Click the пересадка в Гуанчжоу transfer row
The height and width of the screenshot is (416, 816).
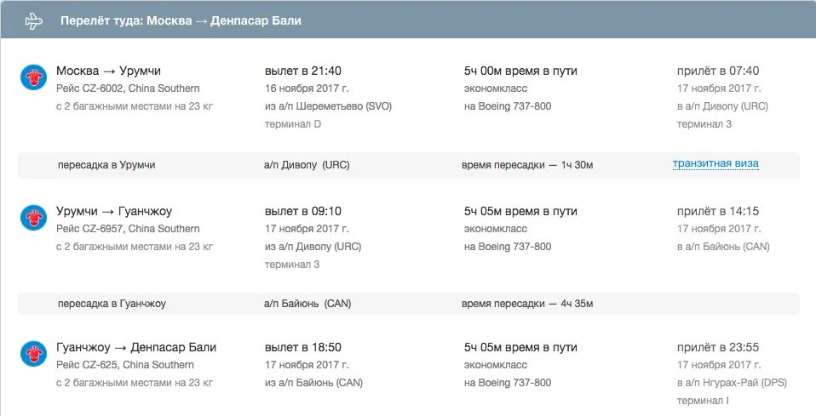point(409,304)
